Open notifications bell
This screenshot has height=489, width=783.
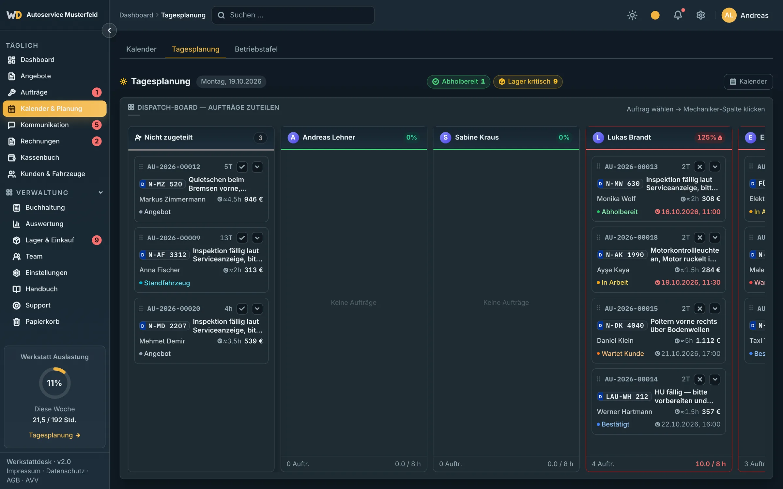coord(678,15)
